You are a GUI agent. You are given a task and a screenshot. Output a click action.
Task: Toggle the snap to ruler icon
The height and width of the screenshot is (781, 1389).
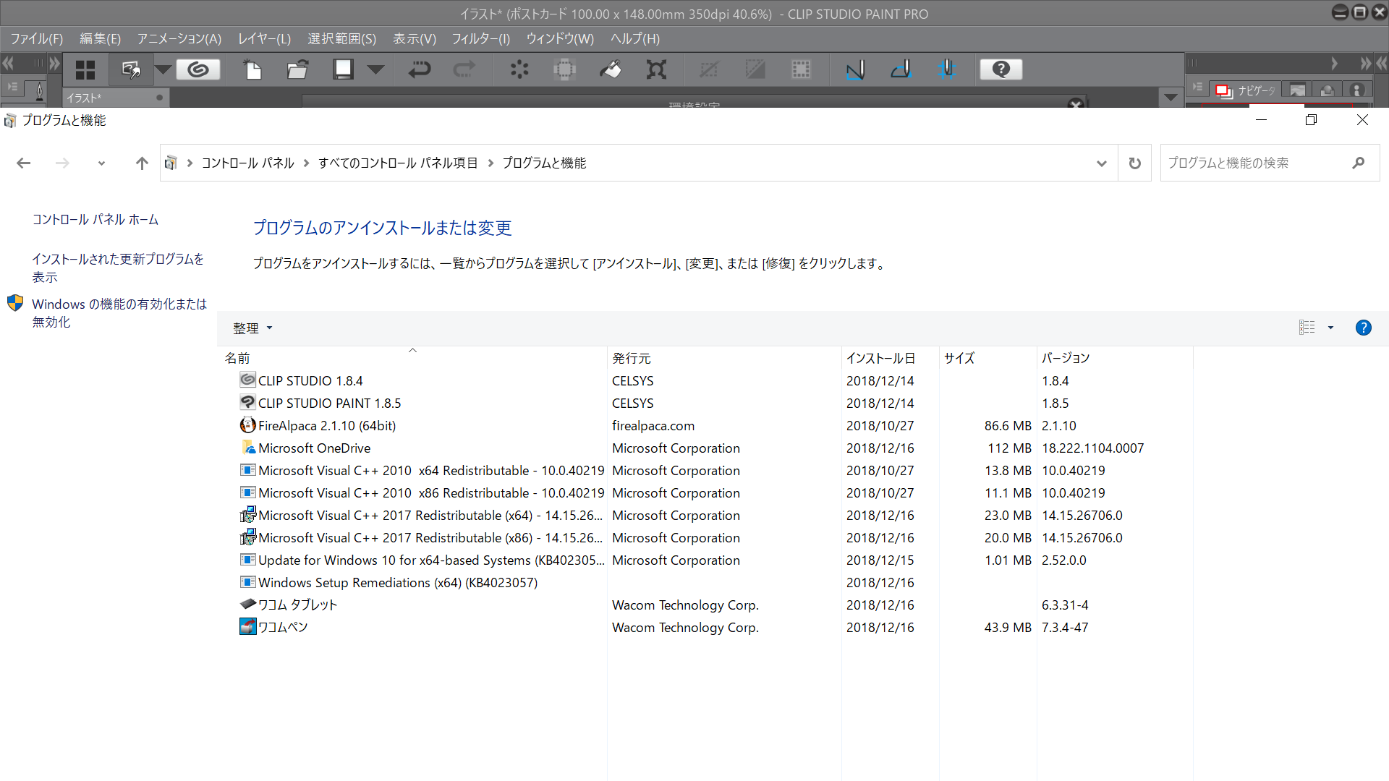point(855,69)
